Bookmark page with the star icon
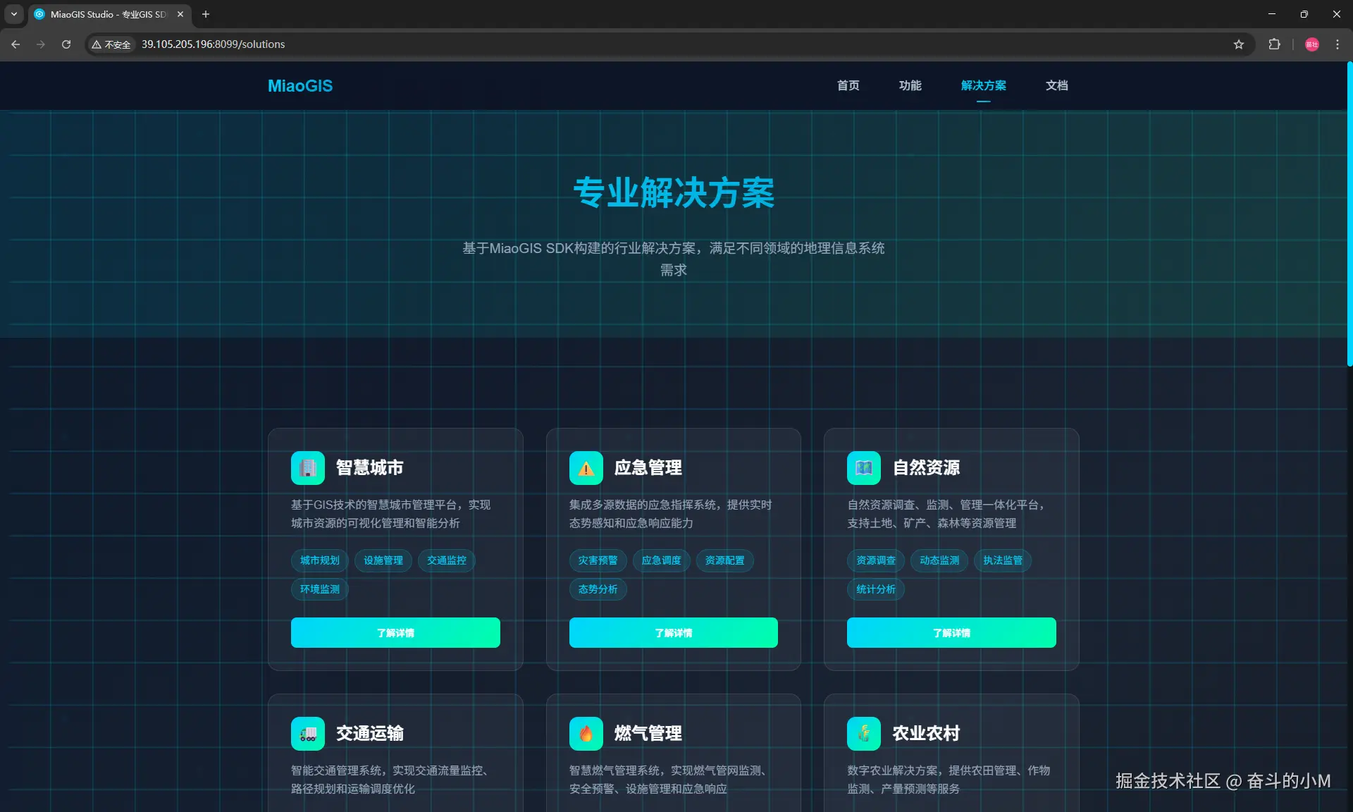This screenshot has width=1353, height=812. (x=1239, y=44)
